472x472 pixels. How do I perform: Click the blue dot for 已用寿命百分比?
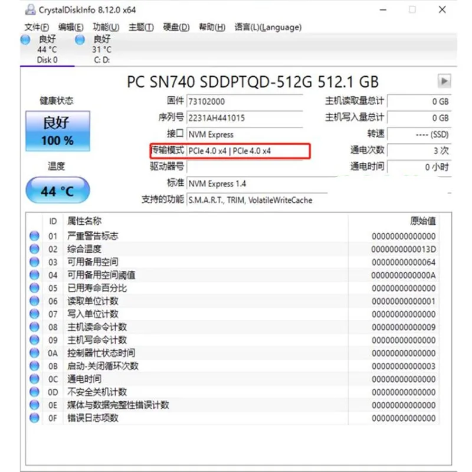click(x=34, y=288)
